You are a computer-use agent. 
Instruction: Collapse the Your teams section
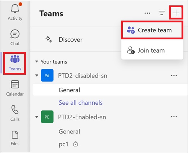[x=37, y=62]
